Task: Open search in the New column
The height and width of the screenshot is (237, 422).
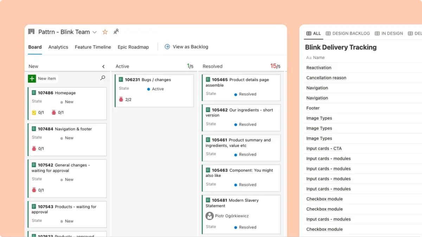Action: pos(103,78)
